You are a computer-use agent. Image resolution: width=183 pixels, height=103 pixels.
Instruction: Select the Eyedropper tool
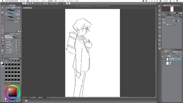click(2, 22)
